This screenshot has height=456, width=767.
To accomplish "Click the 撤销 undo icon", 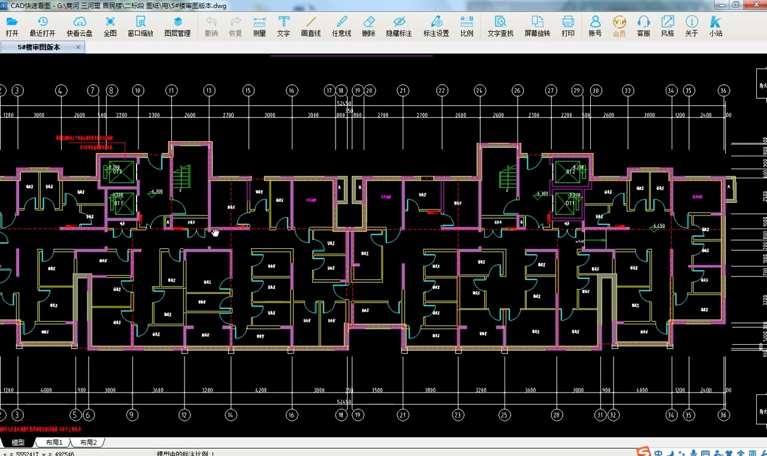I will click(x=211, y=26).
